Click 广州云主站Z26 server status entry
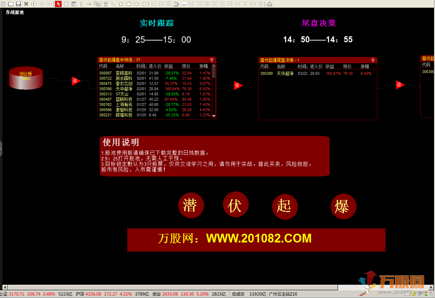The width and height of the screenshot is (435, 298). [283, 294]
